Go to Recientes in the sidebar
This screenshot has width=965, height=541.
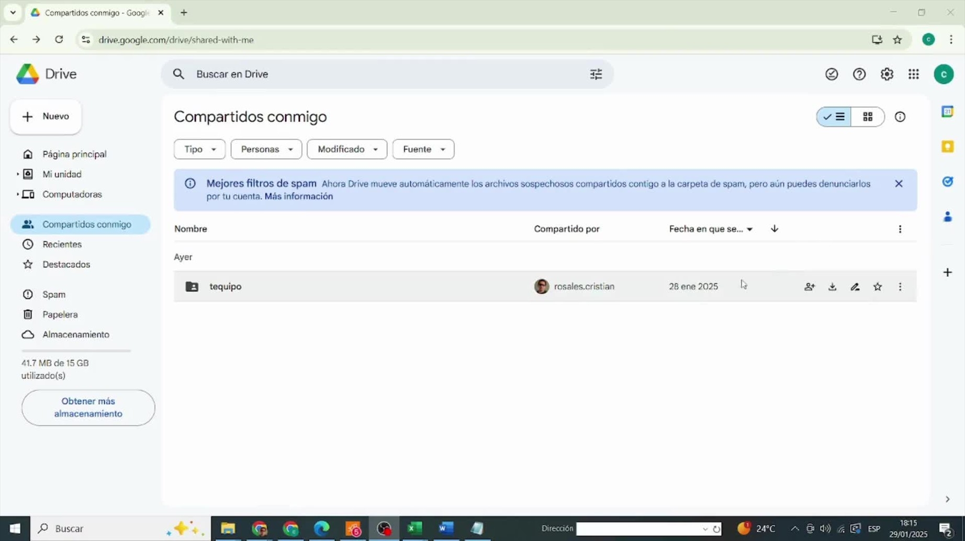coord(62,244)
